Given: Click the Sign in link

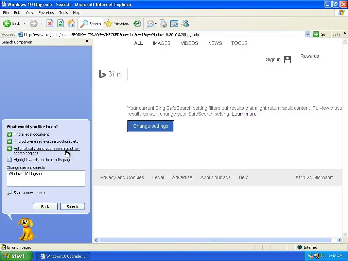Looking at the screenshot, I should click(x=273, y=59).
